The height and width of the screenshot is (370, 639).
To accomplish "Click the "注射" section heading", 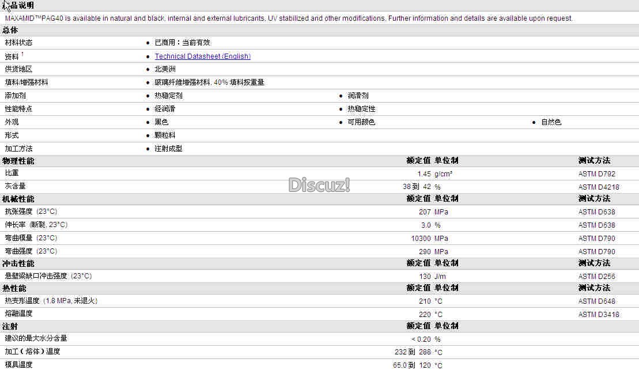I will pos(10,326).
